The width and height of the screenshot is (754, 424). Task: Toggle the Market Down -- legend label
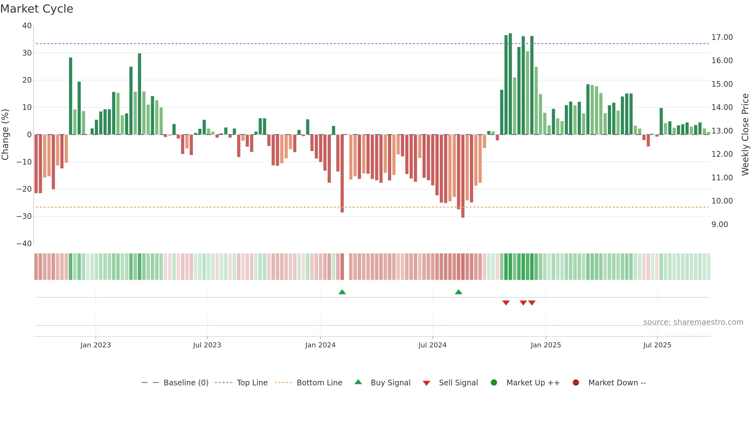pyautogui.click(x=617, y=383)
